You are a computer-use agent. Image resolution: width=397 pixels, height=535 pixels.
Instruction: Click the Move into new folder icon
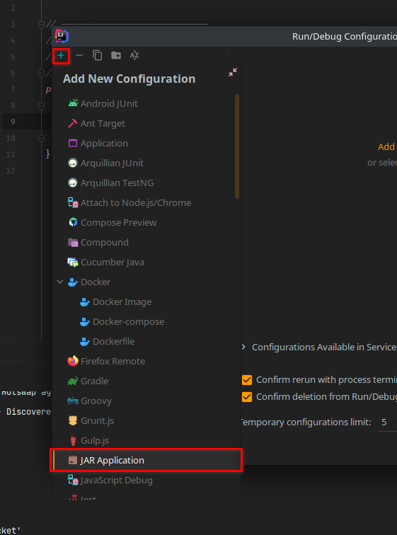[x=116, y=55]
